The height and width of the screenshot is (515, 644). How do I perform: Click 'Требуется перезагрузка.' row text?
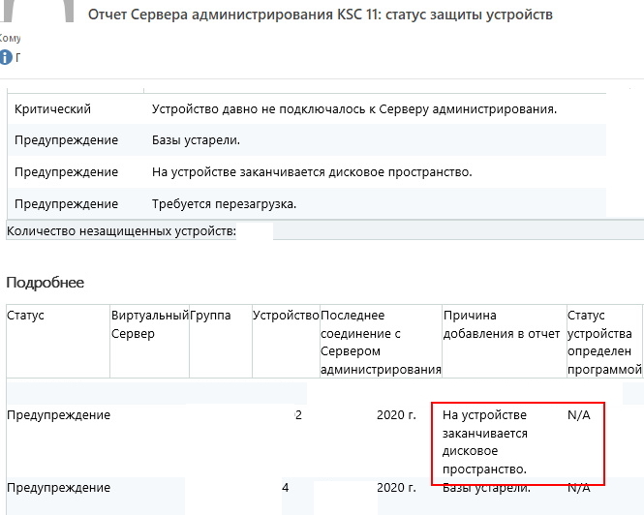coord(224,204)
